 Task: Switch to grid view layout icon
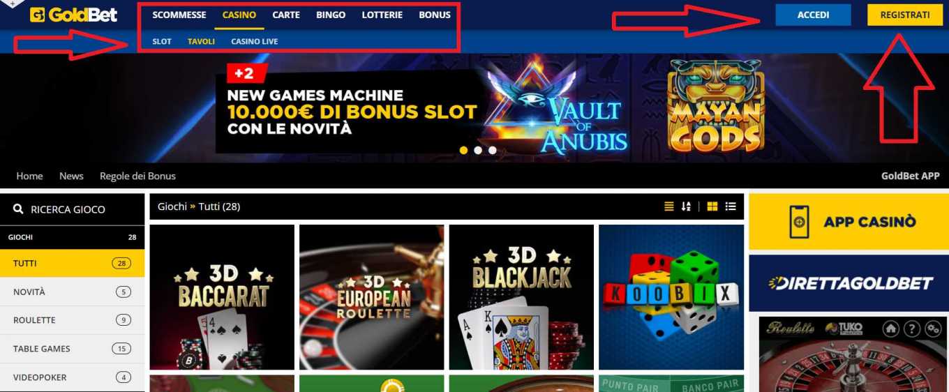click(x=712, y=206)
